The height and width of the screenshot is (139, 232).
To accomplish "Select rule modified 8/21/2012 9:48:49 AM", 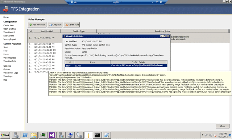I will click(x=44, y=59).
